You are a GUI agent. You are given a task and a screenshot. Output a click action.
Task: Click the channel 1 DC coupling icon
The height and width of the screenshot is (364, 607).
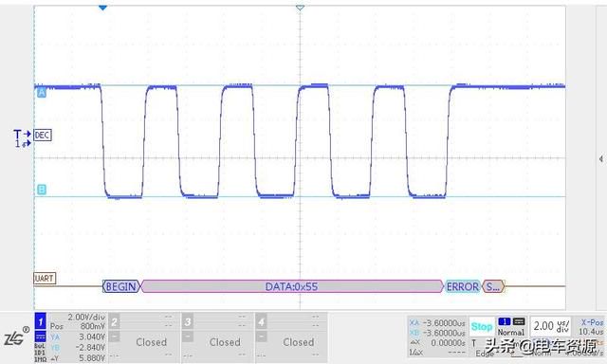tap(41, 336)
